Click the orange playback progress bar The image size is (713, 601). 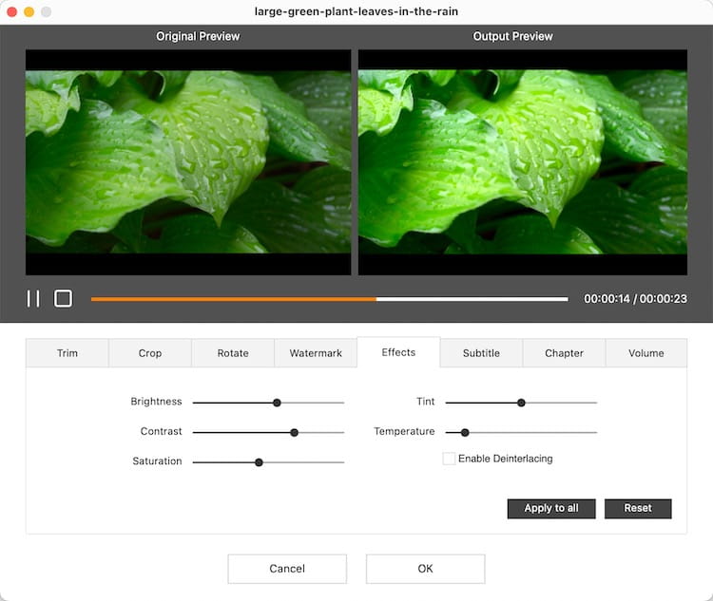(x=234, y=299)
